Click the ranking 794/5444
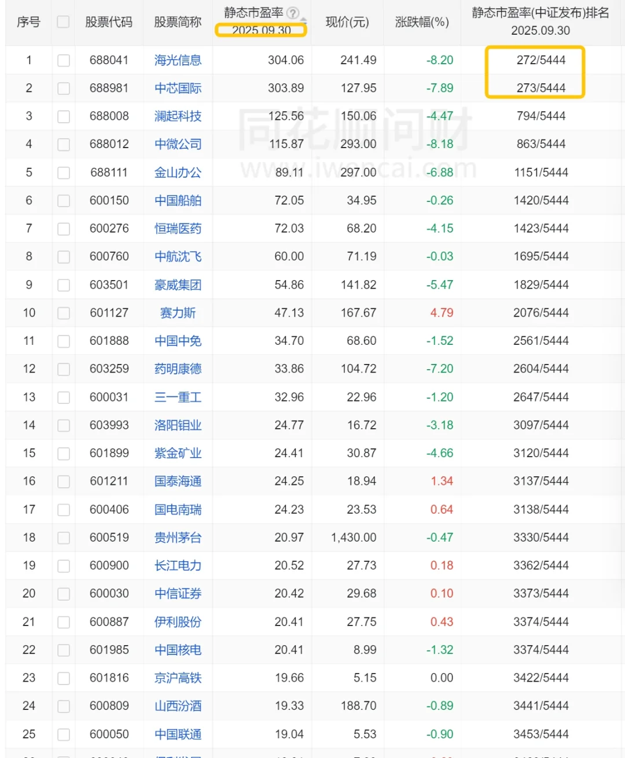625x758 pixels. pos(541,116)
